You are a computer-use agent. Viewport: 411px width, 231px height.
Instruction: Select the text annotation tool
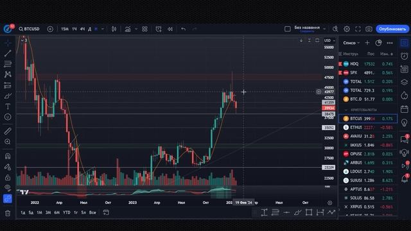tap(8, 107)
